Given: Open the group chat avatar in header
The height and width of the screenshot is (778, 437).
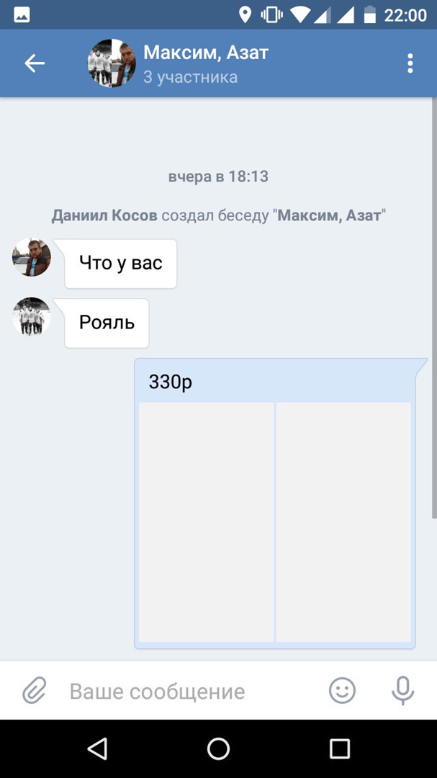Looking at the screenshot, I should [112, 63].
